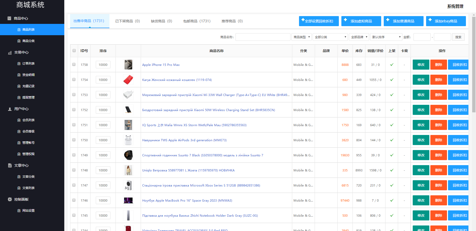476x231 pixels.
Task: Click the 商品中心 section icon in sidebar
Action: point(9,18)
